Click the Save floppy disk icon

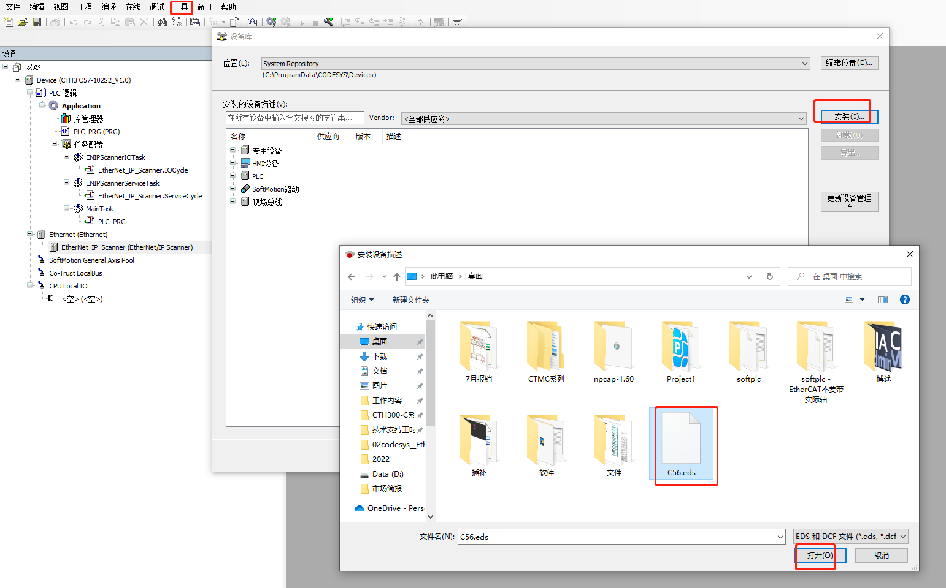[37, 22]
